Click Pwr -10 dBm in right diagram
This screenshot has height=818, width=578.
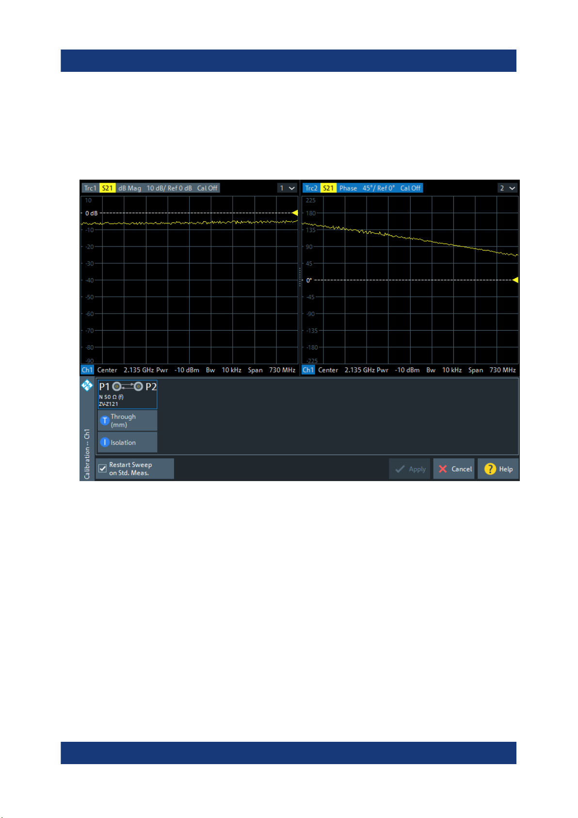coord(398,370)
